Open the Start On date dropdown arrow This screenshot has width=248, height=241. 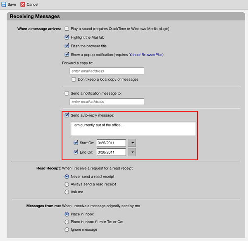click(132, 143)
